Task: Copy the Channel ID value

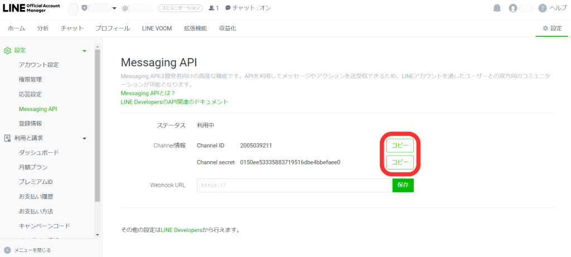Action: click(x=400, y=146)
